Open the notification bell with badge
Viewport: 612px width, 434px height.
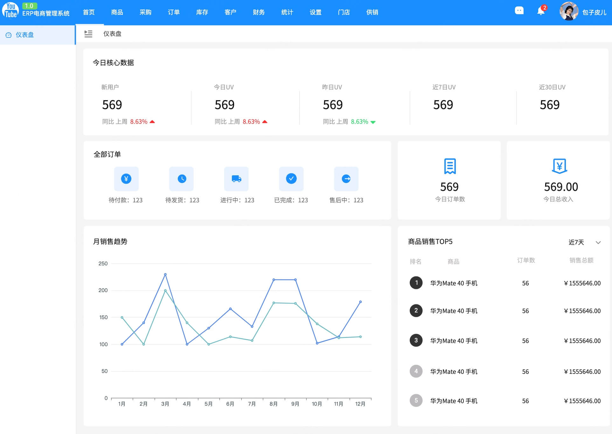click(540, 11)
